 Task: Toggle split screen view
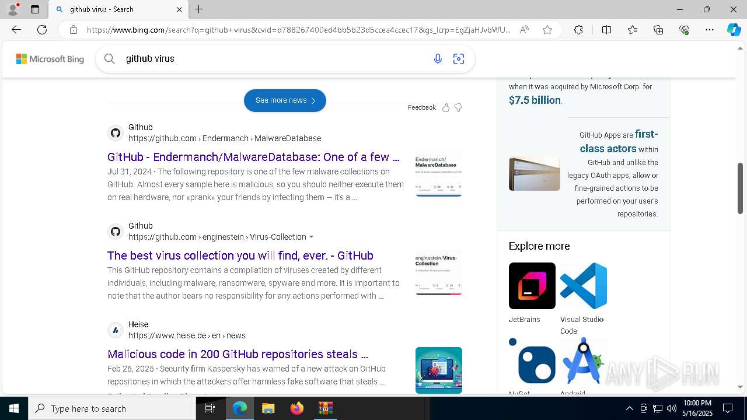point(606,30)
